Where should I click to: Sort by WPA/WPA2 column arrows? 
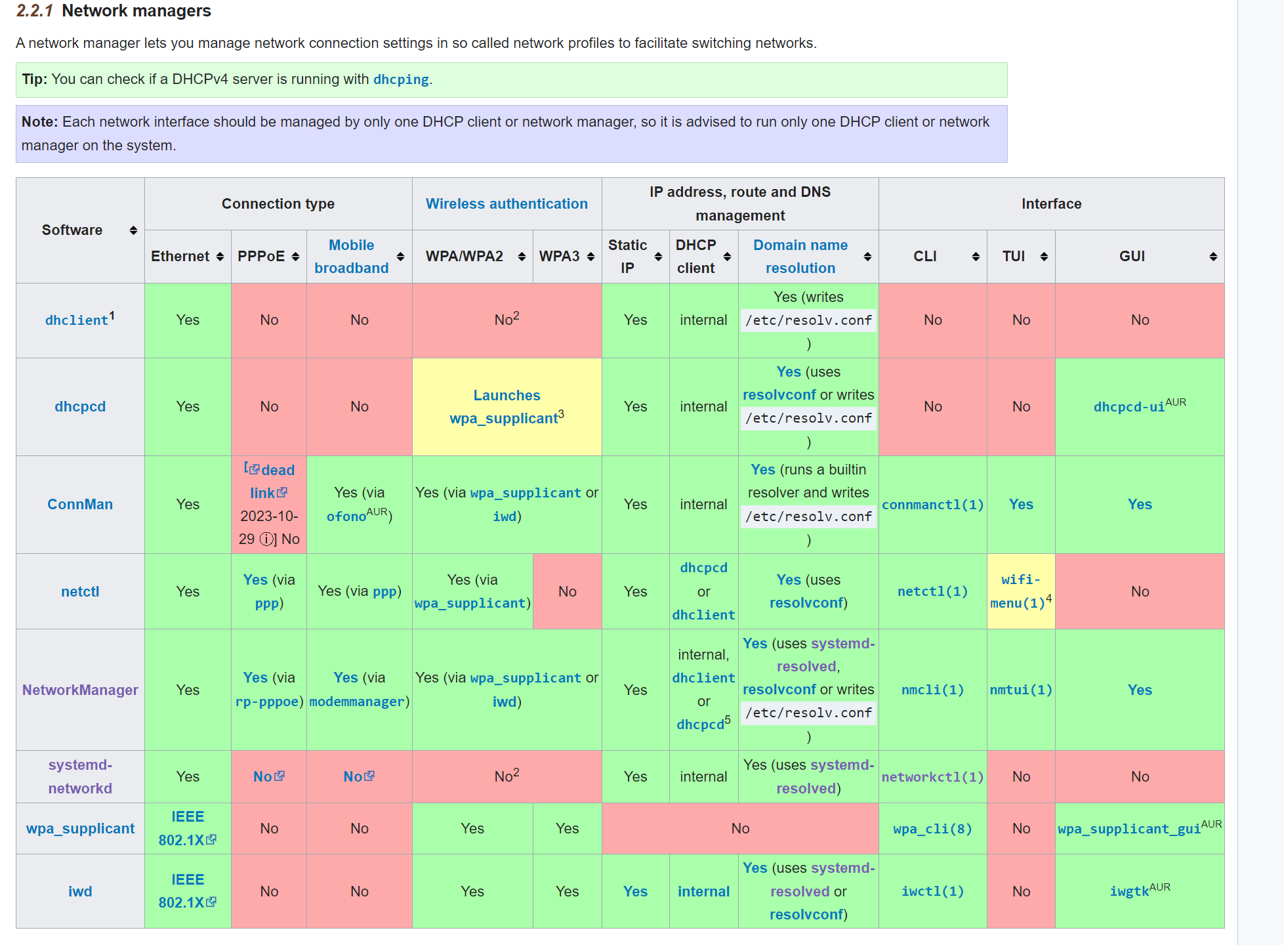(x=522, y=257)
